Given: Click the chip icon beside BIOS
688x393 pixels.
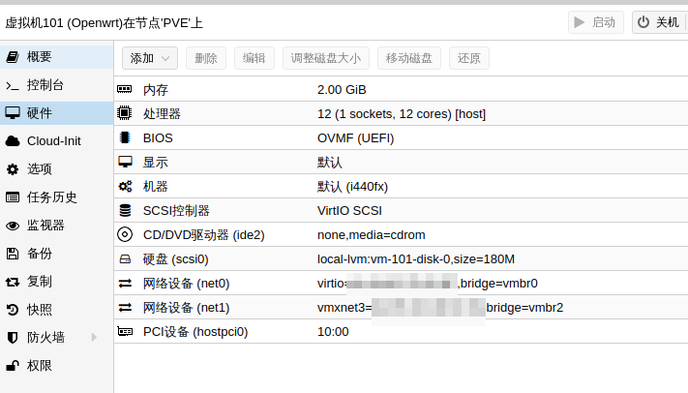Looking at the screenshot, I should [125, 137].
